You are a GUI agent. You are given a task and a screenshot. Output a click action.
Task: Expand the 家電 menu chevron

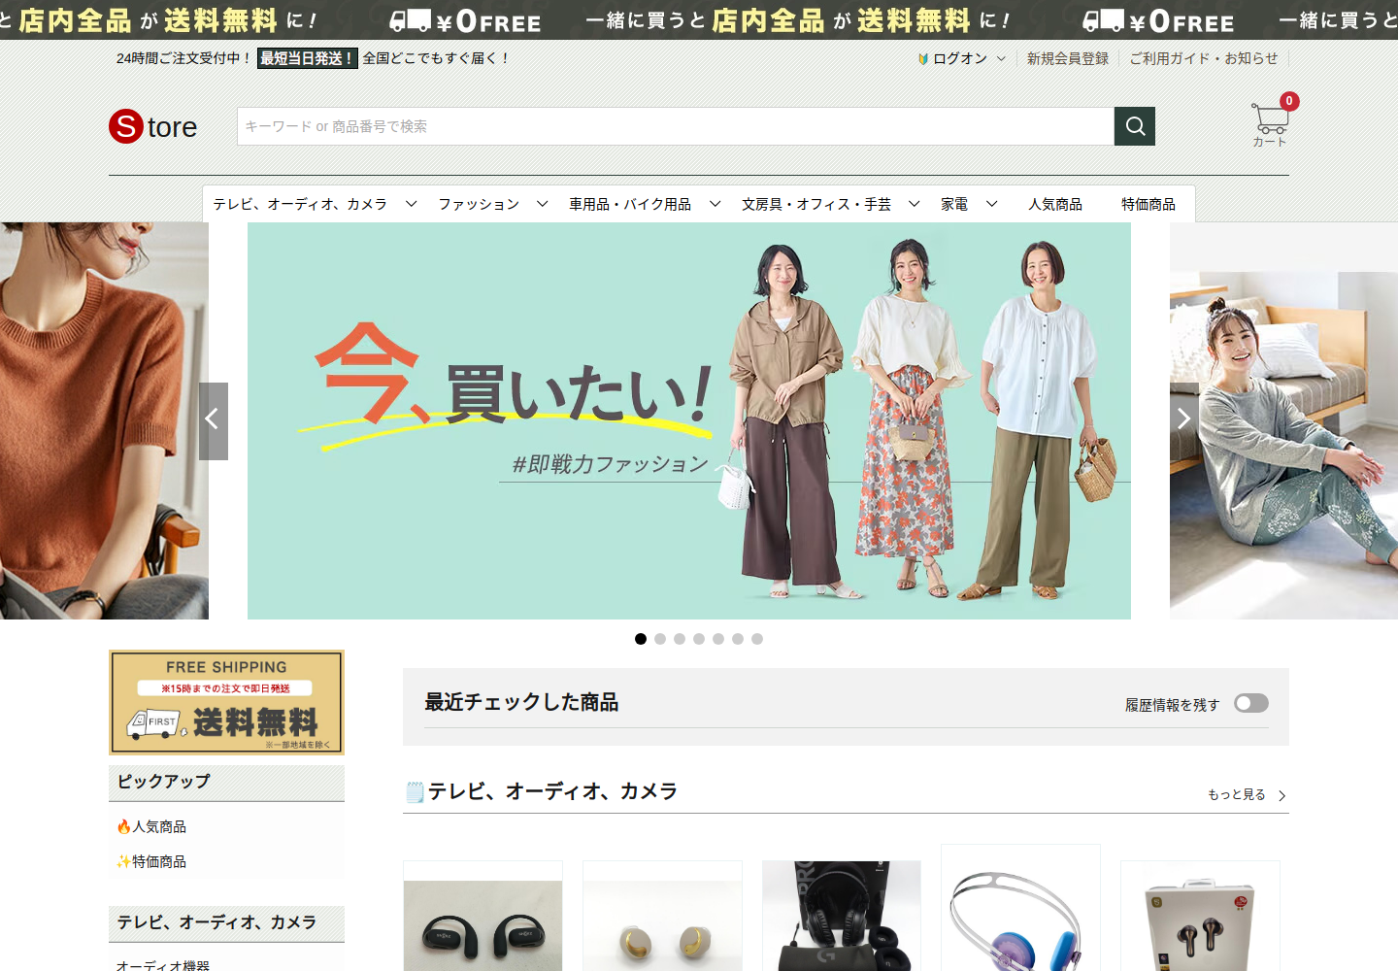(992, 204)
